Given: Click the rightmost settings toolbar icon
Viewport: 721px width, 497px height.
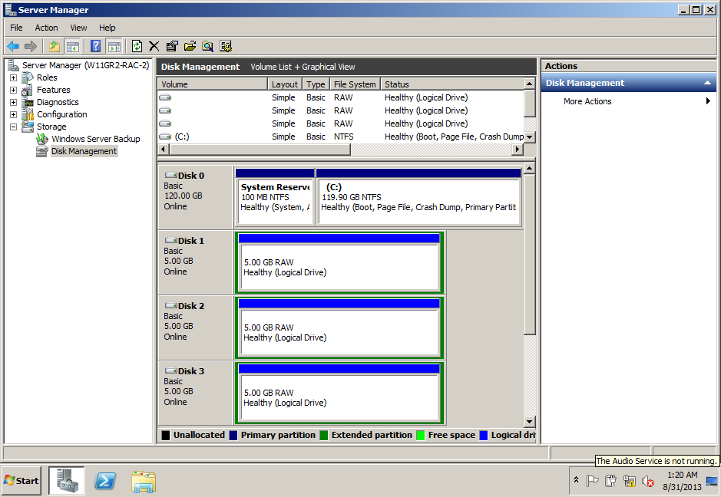Looking at the screenshot, I should coord(226,46).
